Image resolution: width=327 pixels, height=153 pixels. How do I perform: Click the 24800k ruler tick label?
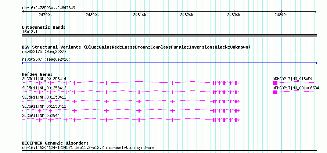(92, 15)
